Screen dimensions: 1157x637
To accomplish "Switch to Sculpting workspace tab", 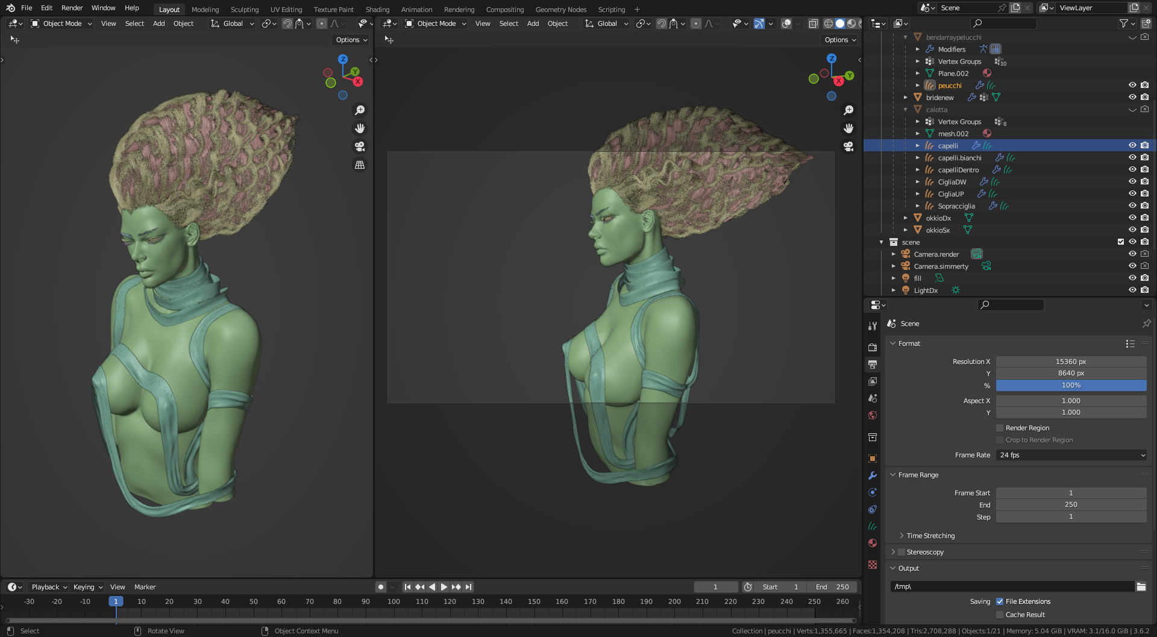I will pos(245,10).
